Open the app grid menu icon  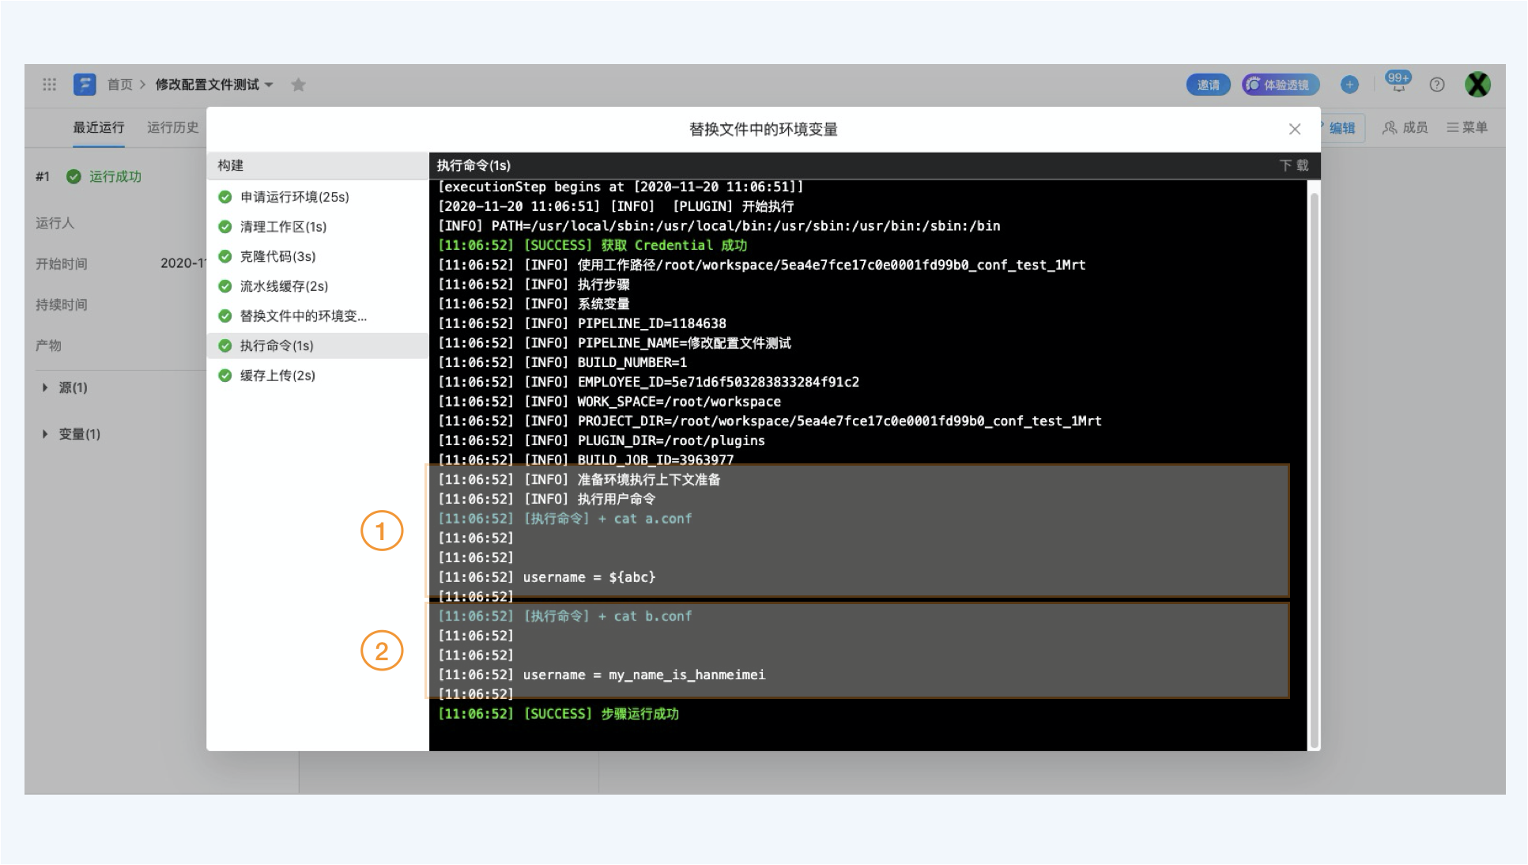pos(49,85)
